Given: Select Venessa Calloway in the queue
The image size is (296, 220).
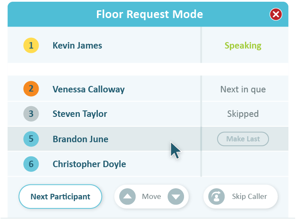Looking at the screenshot, I should pyautogui.click(x=88, y=89).
